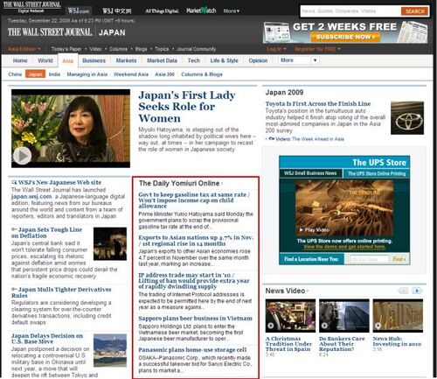The width and height of the screenshot is (437, 379).
Task: Open the Video link in top bar
Action: pos(95,49)
